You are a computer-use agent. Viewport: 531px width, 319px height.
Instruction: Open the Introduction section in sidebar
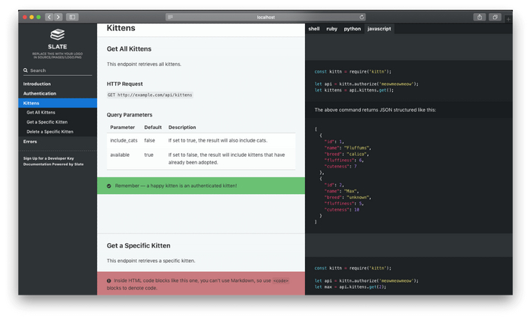[37, 84]
